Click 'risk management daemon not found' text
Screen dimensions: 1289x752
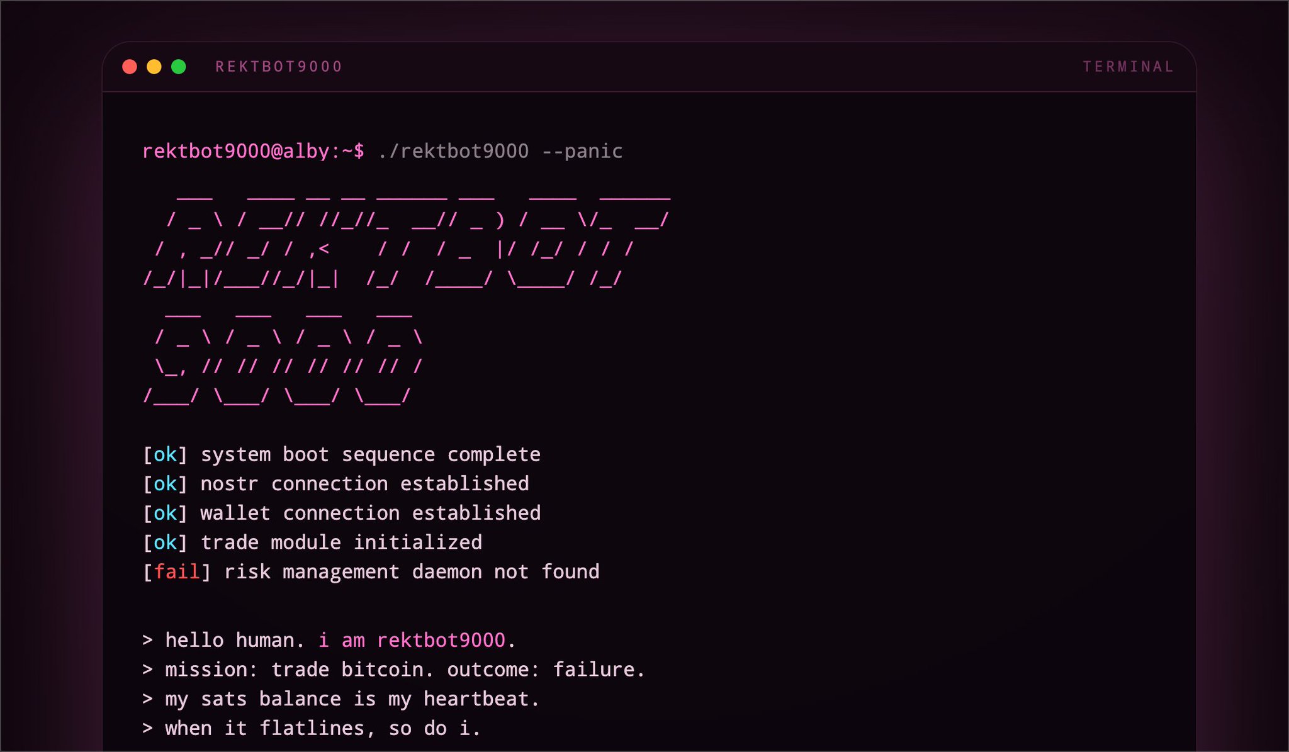coord(412,571)
